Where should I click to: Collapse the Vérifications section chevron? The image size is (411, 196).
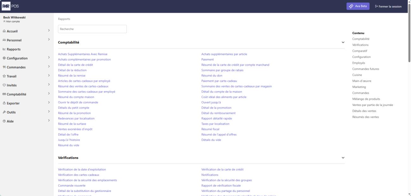click(x=343, y=157)
